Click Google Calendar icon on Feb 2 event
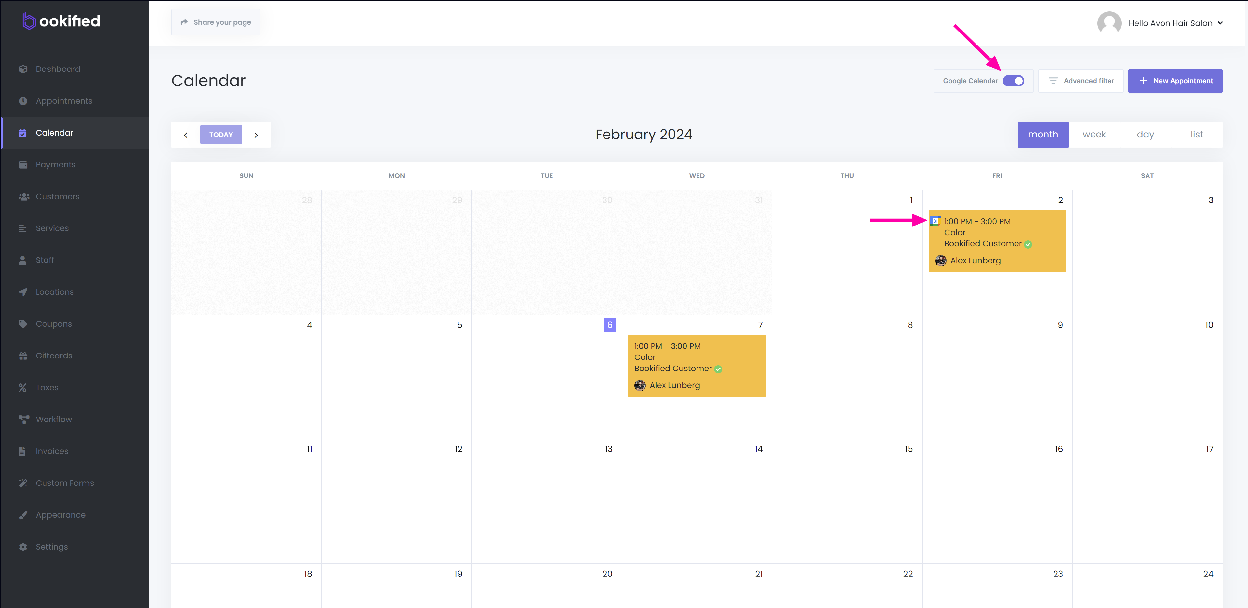Screen dimensions: 1248x608 pyautogui.click(x=935, y=221)
